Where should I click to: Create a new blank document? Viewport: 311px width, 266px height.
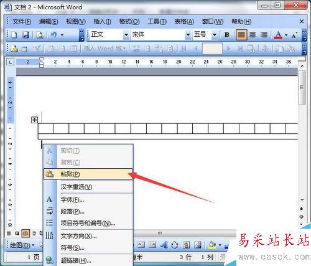(x=14, y=35)
